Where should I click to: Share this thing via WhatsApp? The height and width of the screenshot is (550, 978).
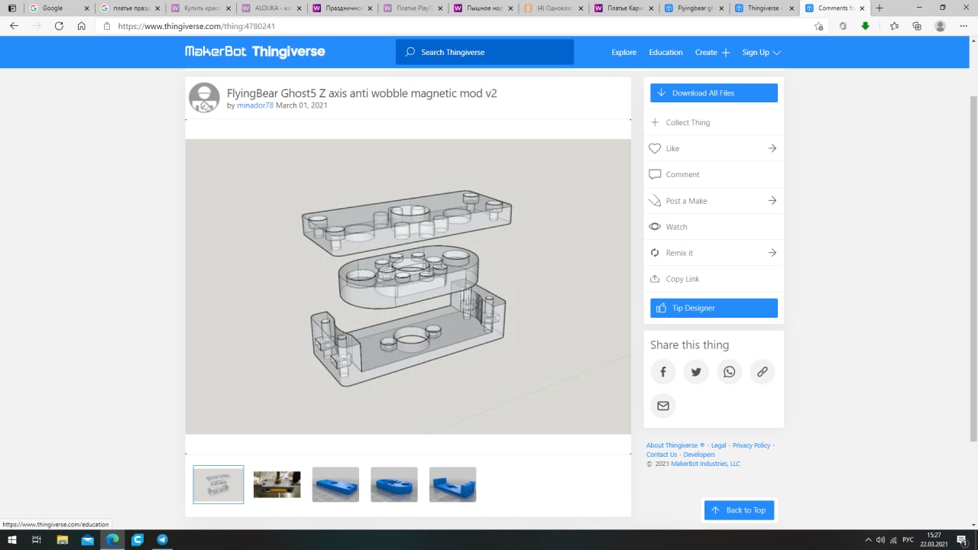click(x=729, y=372)
